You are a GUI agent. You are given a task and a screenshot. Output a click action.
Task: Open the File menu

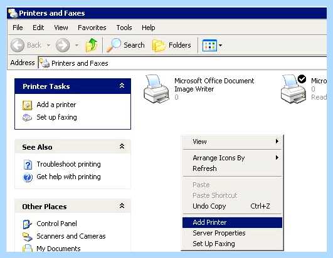[x=18, y=28]
